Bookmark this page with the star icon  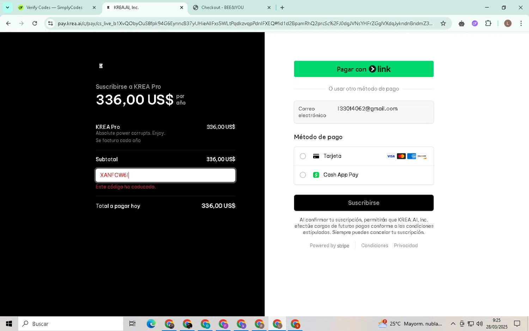pos(443,23)
